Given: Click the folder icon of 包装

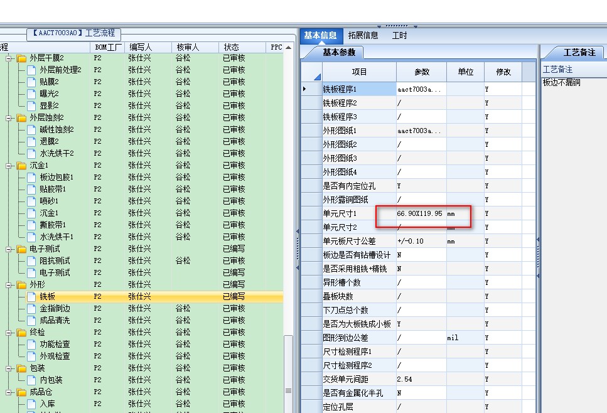Looking at the screenshot, I should coord(22,368).
